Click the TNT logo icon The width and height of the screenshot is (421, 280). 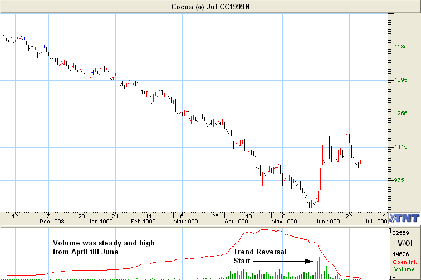404,218
